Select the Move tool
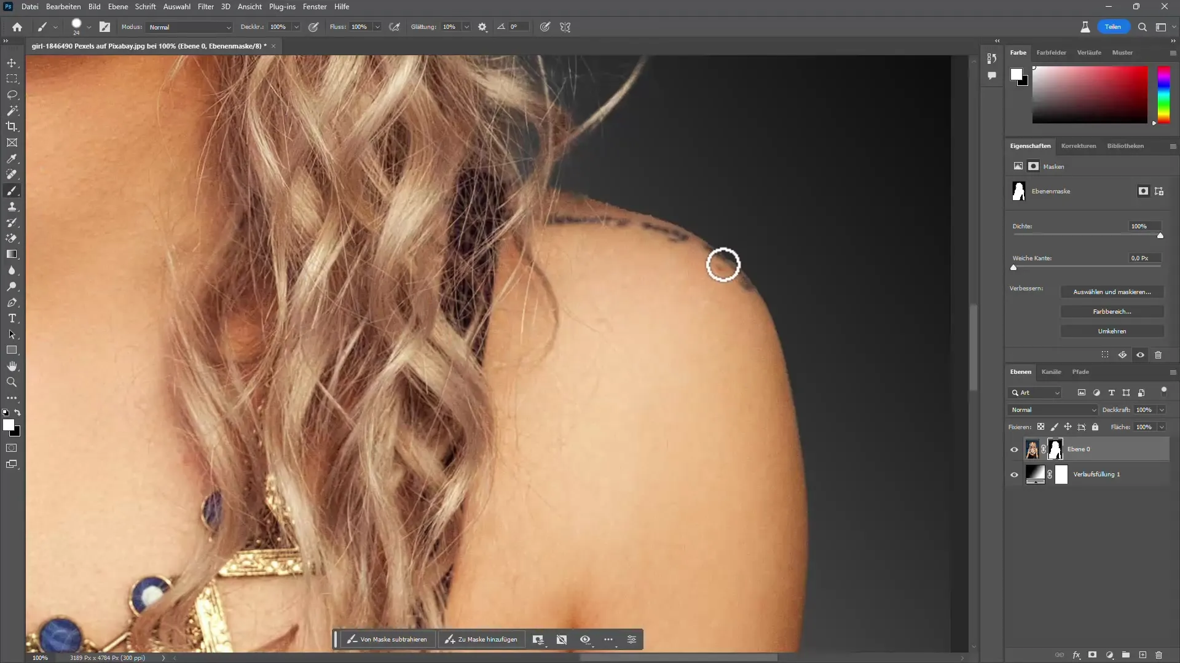 (12, 63)
